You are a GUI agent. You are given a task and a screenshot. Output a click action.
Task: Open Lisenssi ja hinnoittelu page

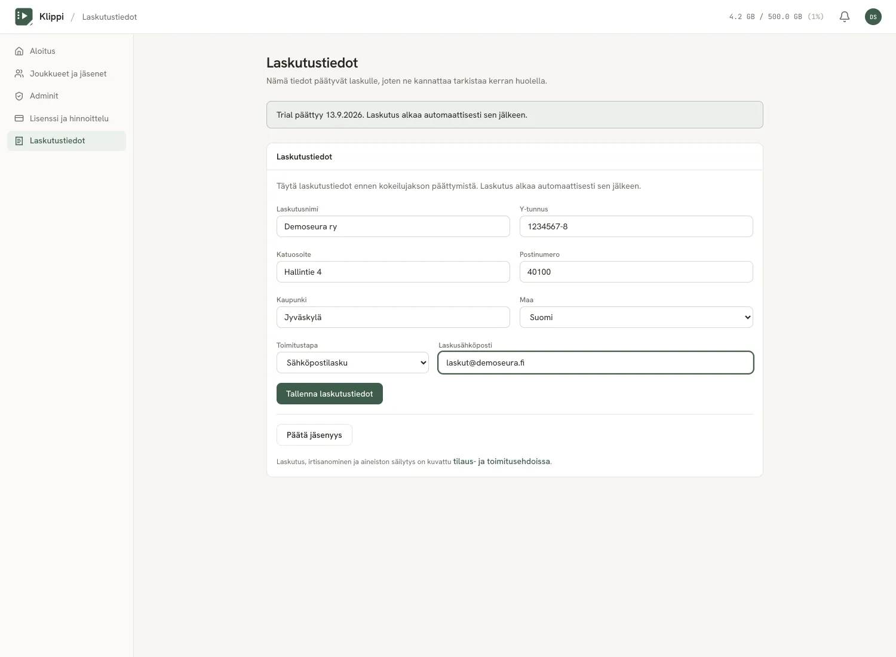click(x=66, y=118)
